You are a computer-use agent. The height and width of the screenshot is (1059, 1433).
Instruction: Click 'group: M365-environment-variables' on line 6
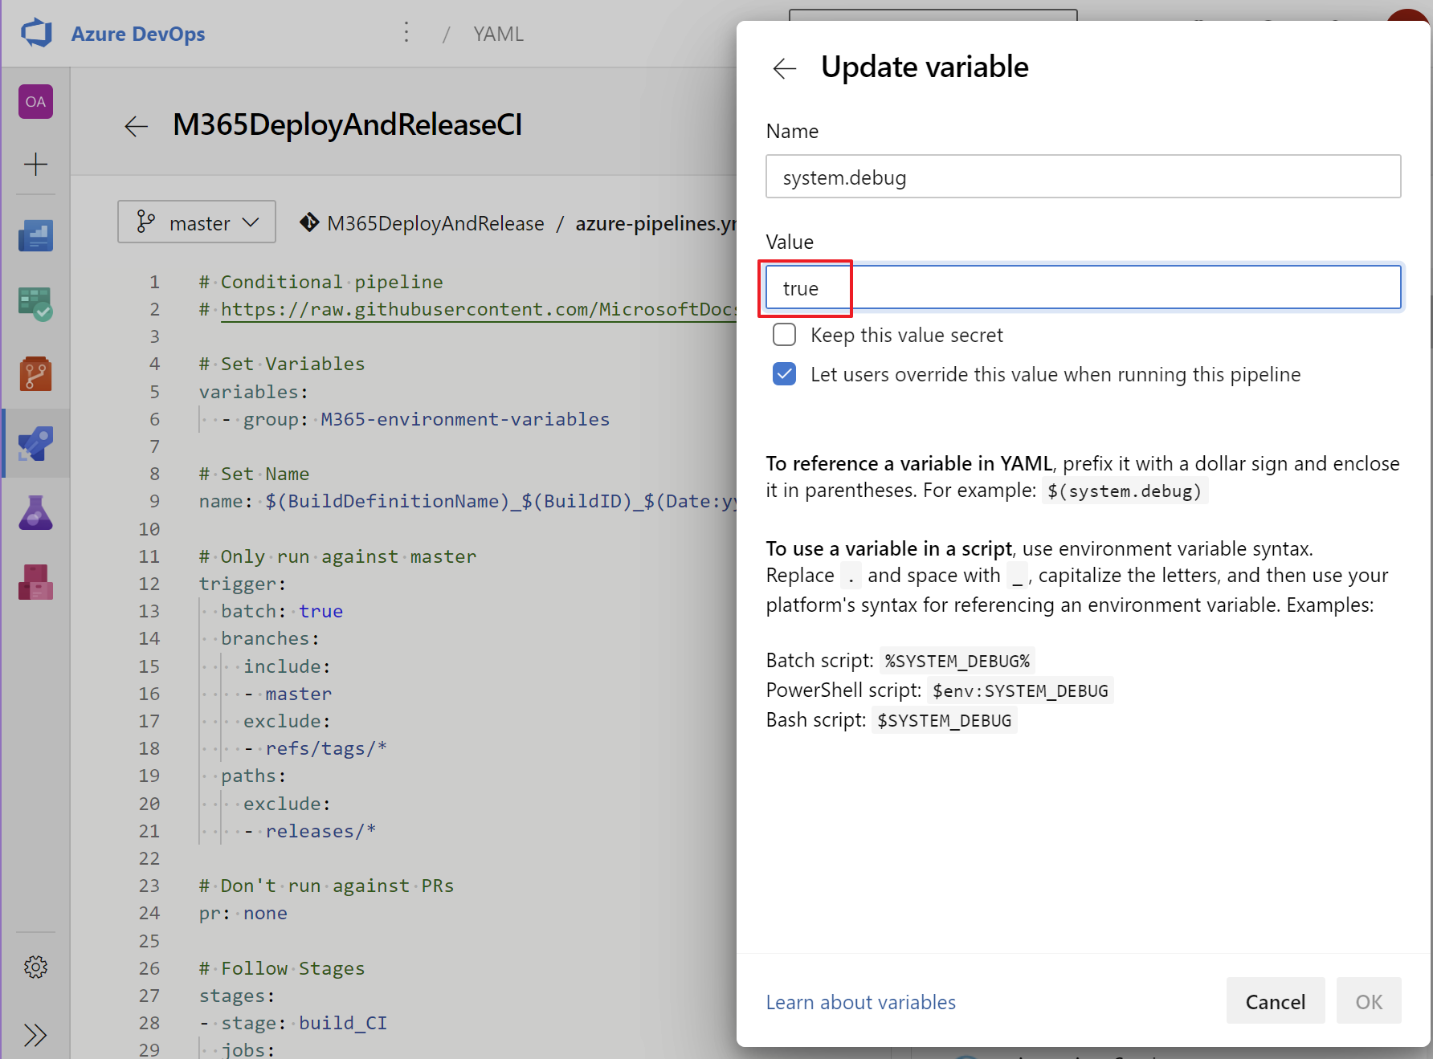[427, 419]
